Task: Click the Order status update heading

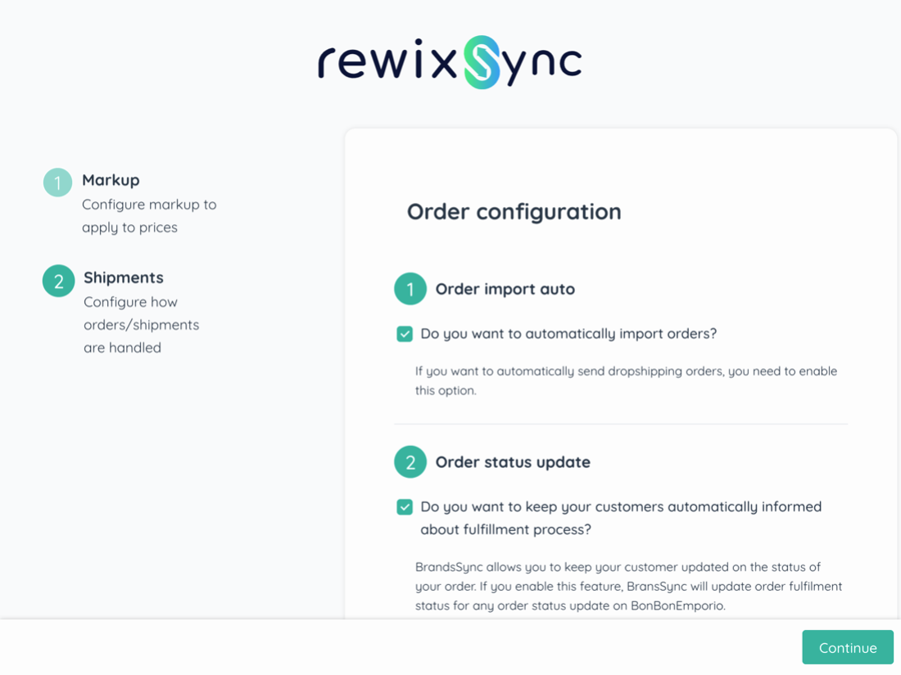Action: [513, 461]
